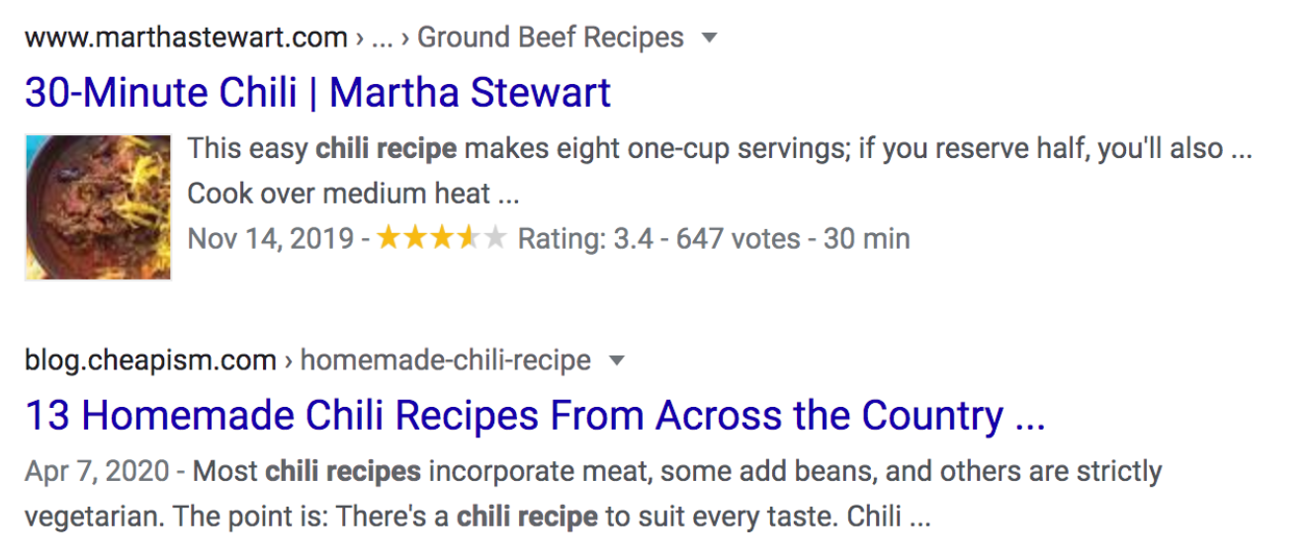The image size is (1307, 557).
Task: Click bold chili recipe in Martha Stewart snippet
Action: pos(386,148)
